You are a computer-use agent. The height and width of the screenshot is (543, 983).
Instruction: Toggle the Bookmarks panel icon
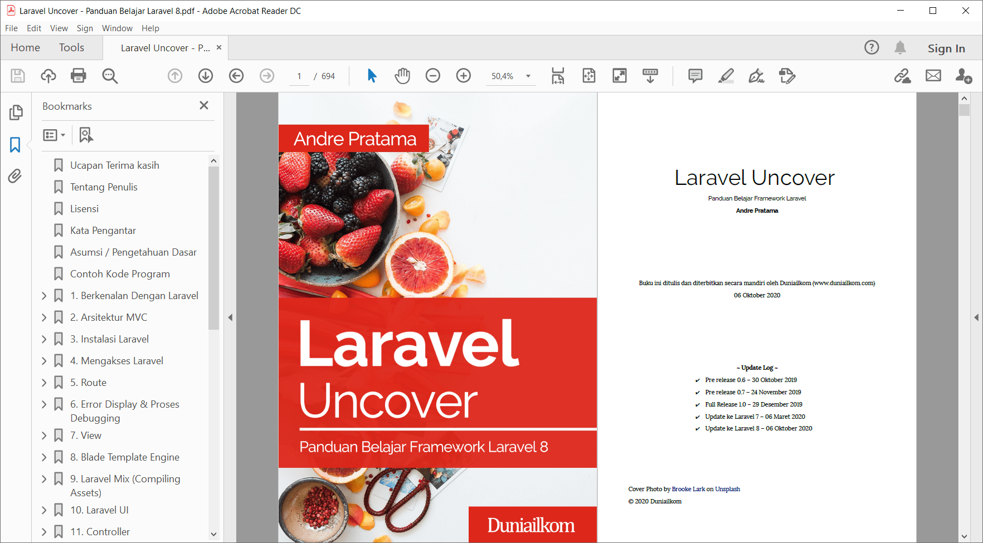pos(15,145)
